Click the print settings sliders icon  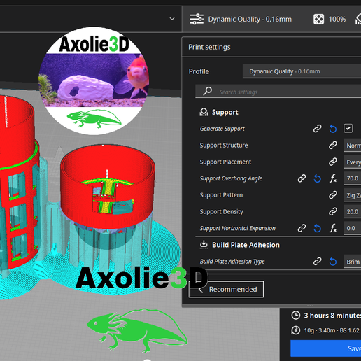[197, 19]
